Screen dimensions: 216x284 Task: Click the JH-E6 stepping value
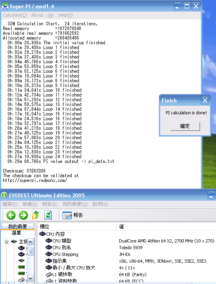point(124,254)
